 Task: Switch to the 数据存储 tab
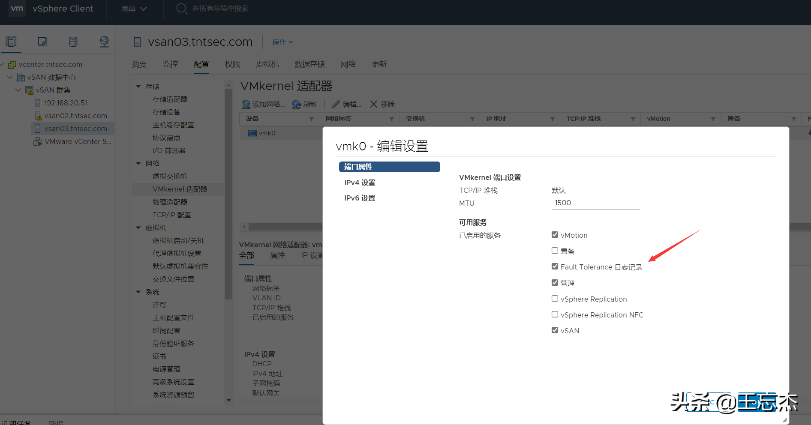click(x=309, y=64)
